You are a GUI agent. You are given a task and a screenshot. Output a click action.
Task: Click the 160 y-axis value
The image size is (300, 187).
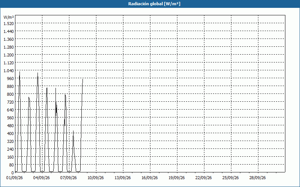coord(10,157)
